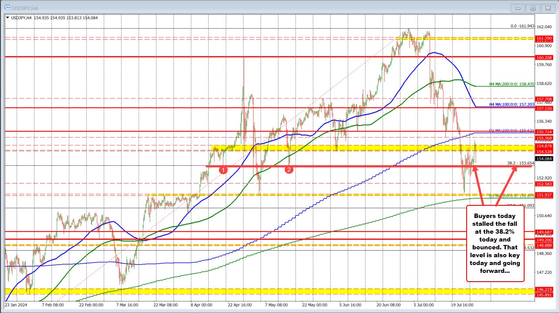Click the 19 Jul 16:00 time label

(463, 305)
